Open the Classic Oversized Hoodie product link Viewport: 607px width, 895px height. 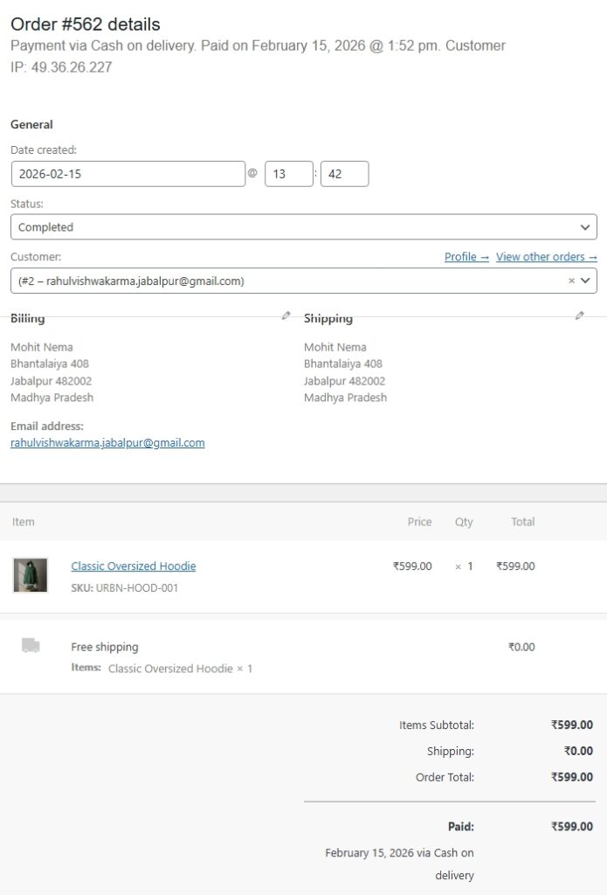point(134,566)
